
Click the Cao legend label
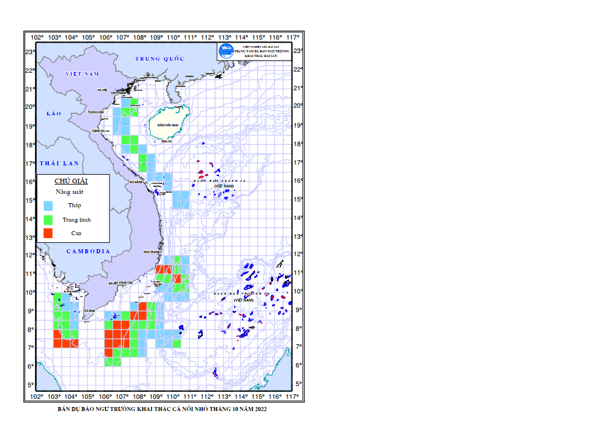[x=76, y=233]
